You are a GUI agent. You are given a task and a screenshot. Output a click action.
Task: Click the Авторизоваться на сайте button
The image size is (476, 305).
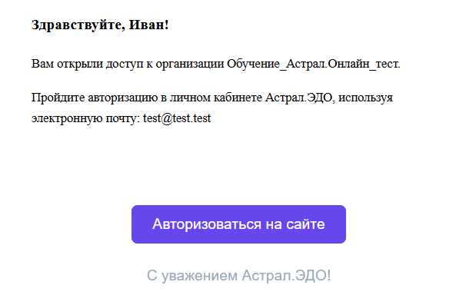pos(238,224)
